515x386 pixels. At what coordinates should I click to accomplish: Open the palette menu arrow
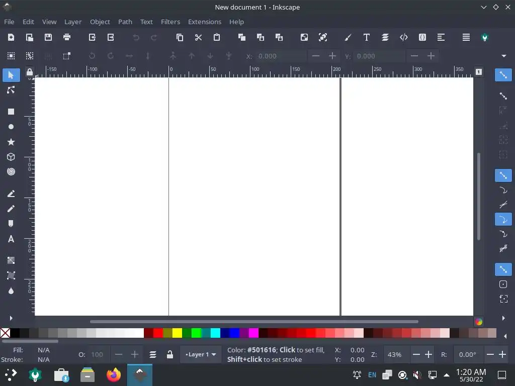[x=505, y=336]
